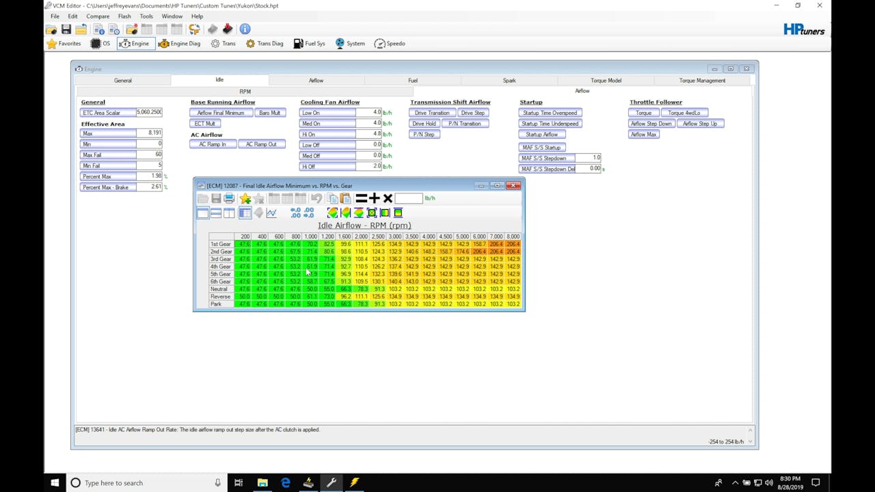Open the Flash menu
Image resolution: width=875 pixels, height=492 pixels.
[x=124, y=16]
